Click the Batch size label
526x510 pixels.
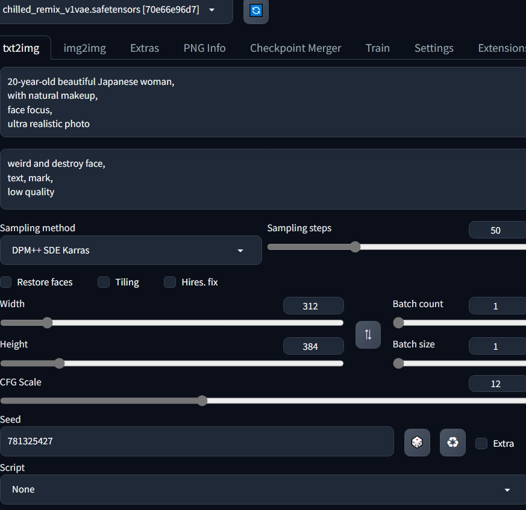413,344
